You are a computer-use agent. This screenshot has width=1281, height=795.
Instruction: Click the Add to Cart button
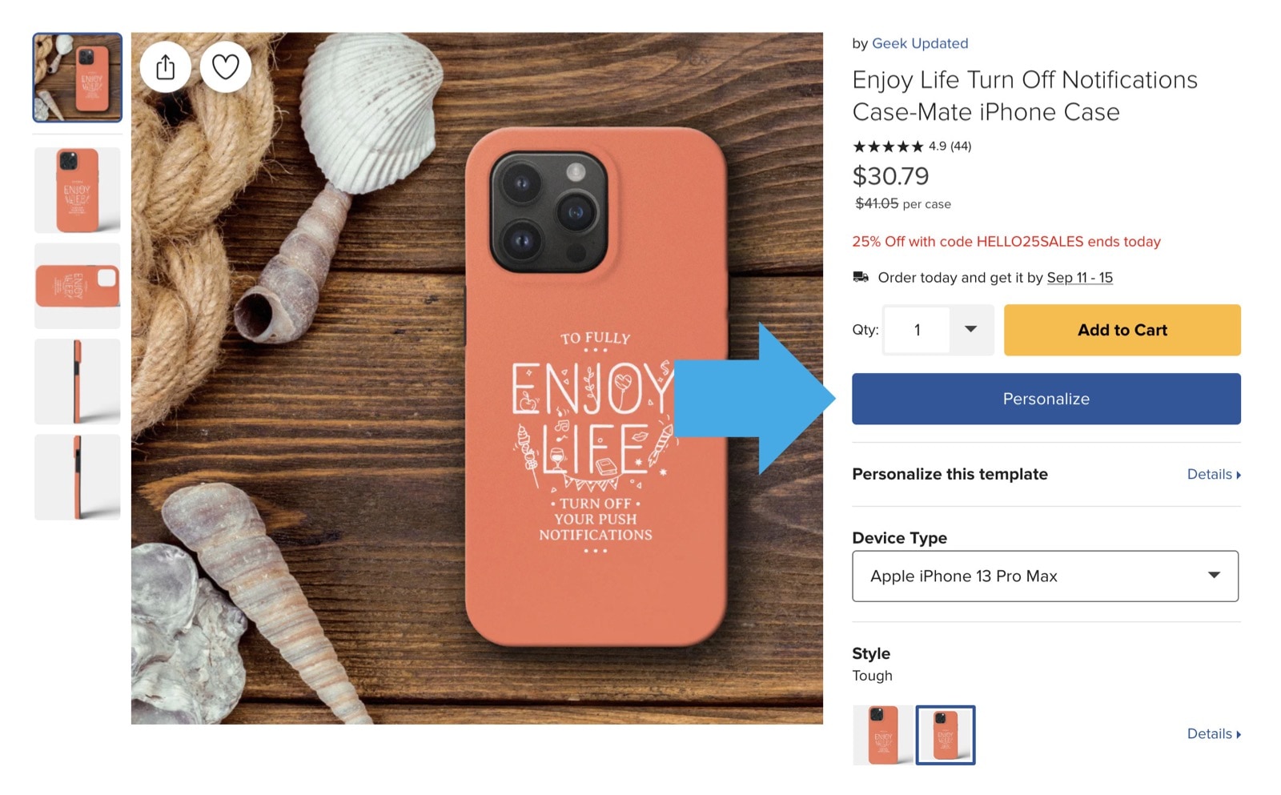pos(1122,330)
